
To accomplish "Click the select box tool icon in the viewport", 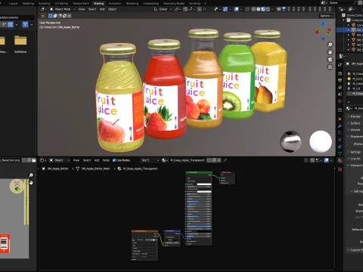I will (43, 16).
